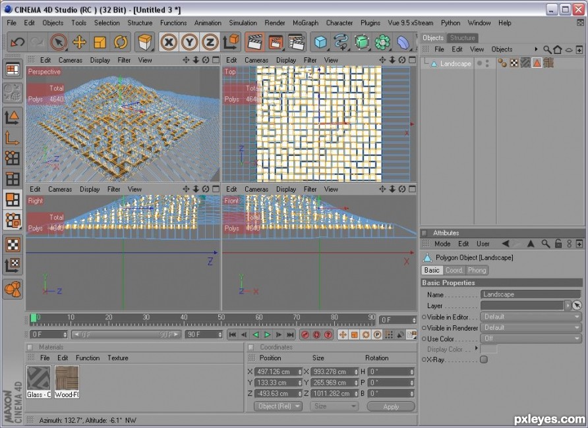Add a deformer object

tap(403, 42)
